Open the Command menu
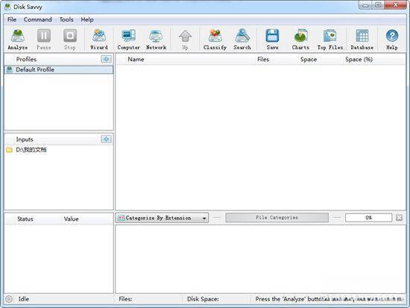The image size is (410, 308). [38, 19]
